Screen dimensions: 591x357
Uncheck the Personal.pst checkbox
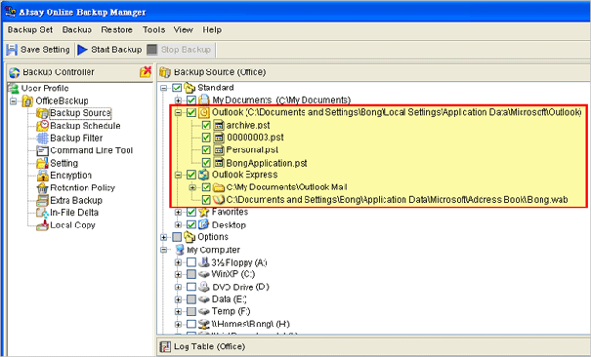[x=206, y=150]
